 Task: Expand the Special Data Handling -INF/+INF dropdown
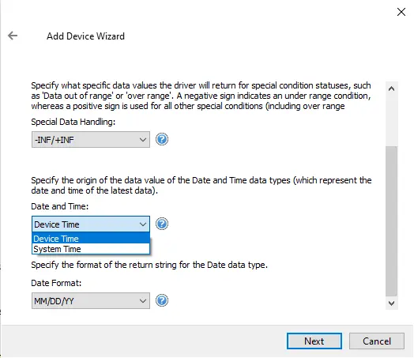click(x=91, y=139)
